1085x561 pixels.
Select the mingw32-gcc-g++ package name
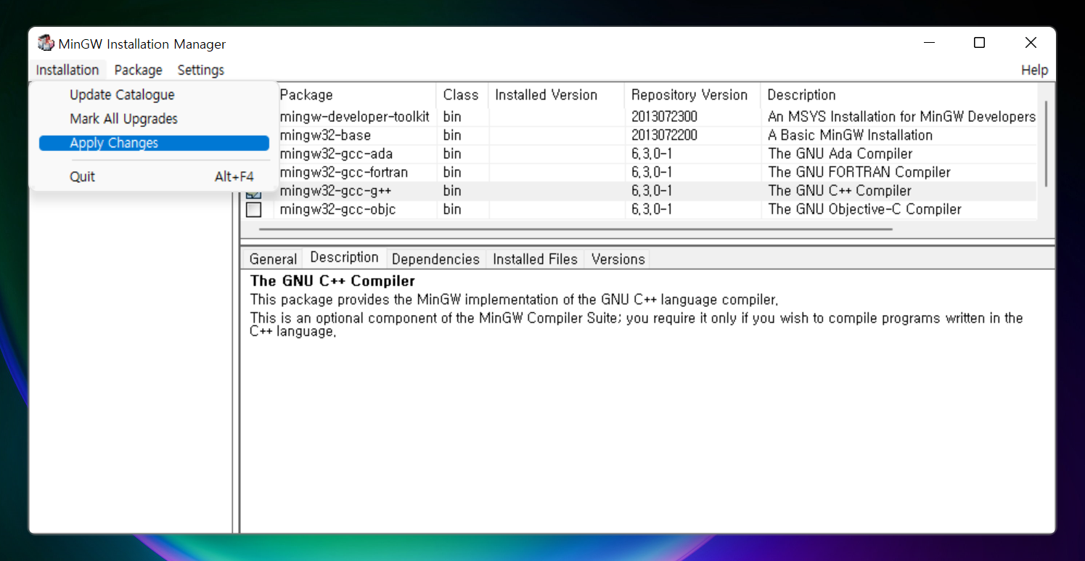[x=335, y=191]
